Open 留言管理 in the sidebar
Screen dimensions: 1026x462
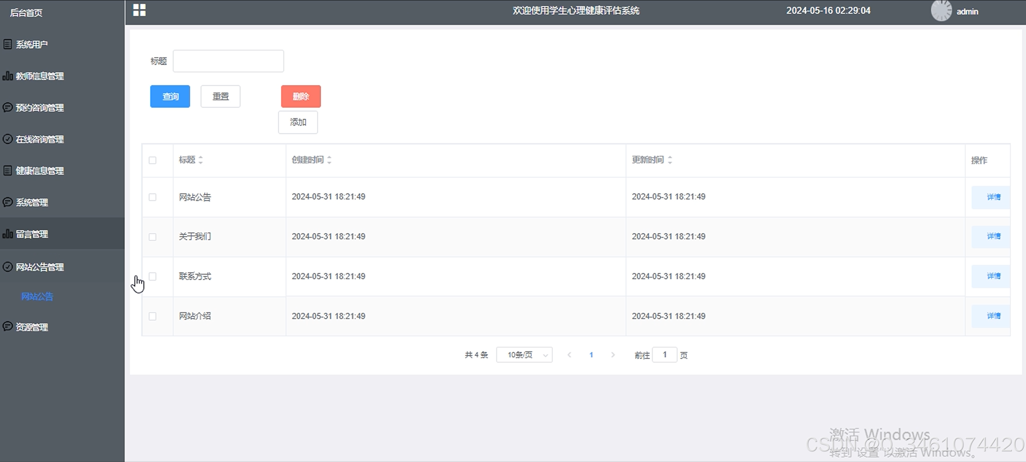click(x=32, y=234)
